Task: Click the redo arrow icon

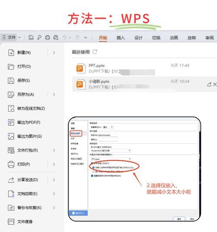Action: [x=77, y=37]
